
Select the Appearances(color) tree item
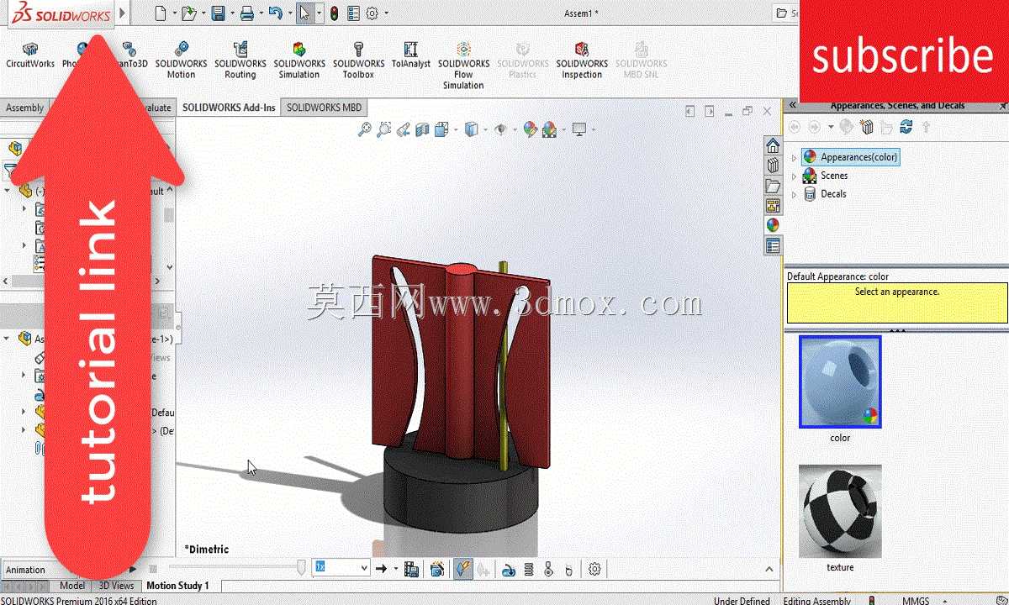click(x=850, y=157)
